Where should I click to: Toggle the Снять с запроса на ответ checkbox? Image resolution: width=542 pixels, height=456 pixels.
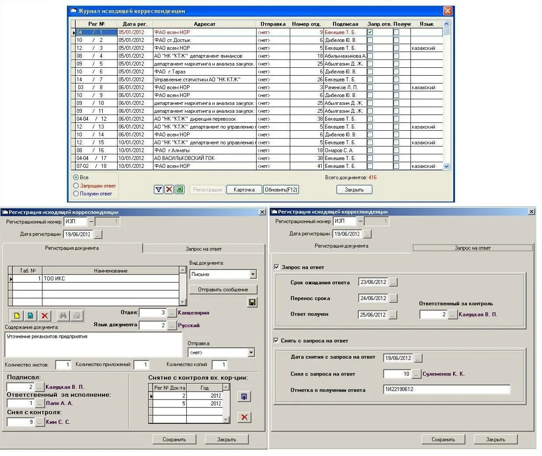(276, 341)
